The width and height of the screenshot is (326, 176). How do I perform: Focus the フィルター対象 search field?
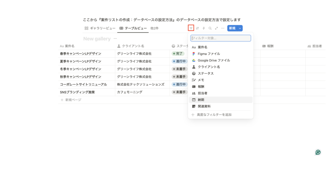(221, 38)
